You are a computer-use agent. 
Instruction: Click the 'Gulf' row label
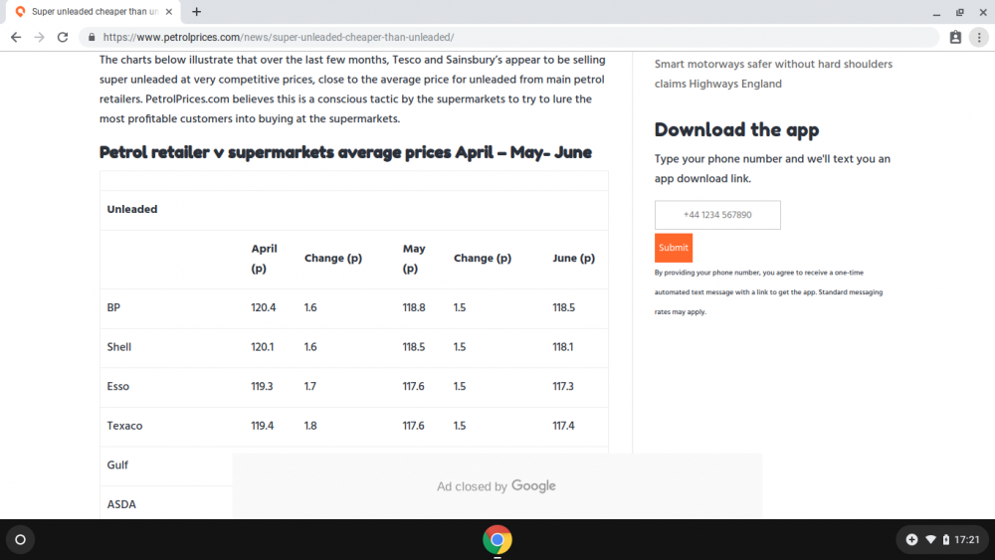[x=117, y=465]
